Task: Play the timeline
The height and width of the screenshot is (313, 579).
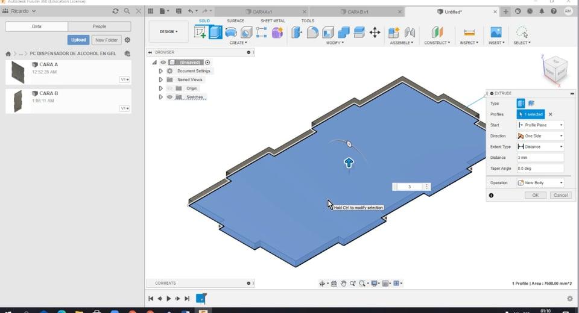Action: (x=169, y=299)
